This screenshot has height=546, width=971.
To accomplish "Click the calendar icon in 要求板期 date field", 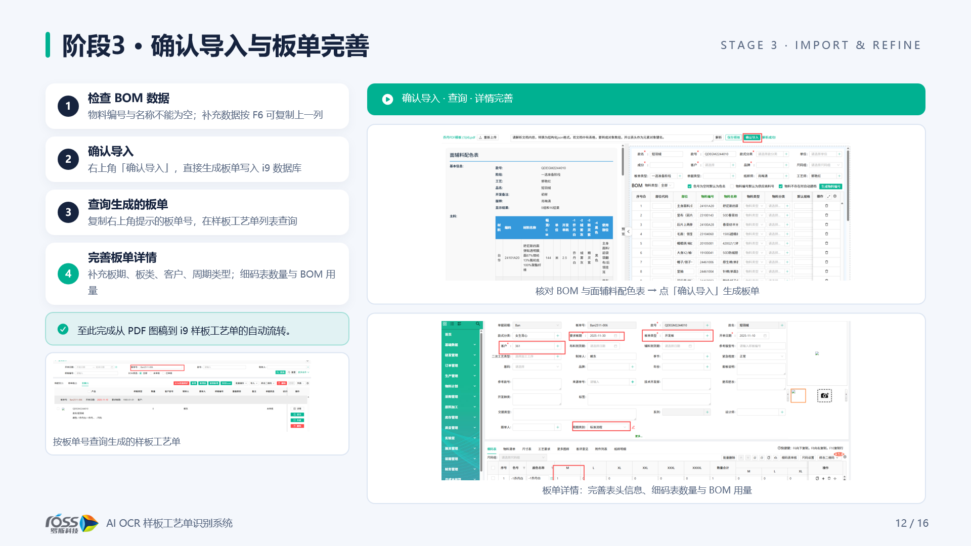I will tap(615, 336).
